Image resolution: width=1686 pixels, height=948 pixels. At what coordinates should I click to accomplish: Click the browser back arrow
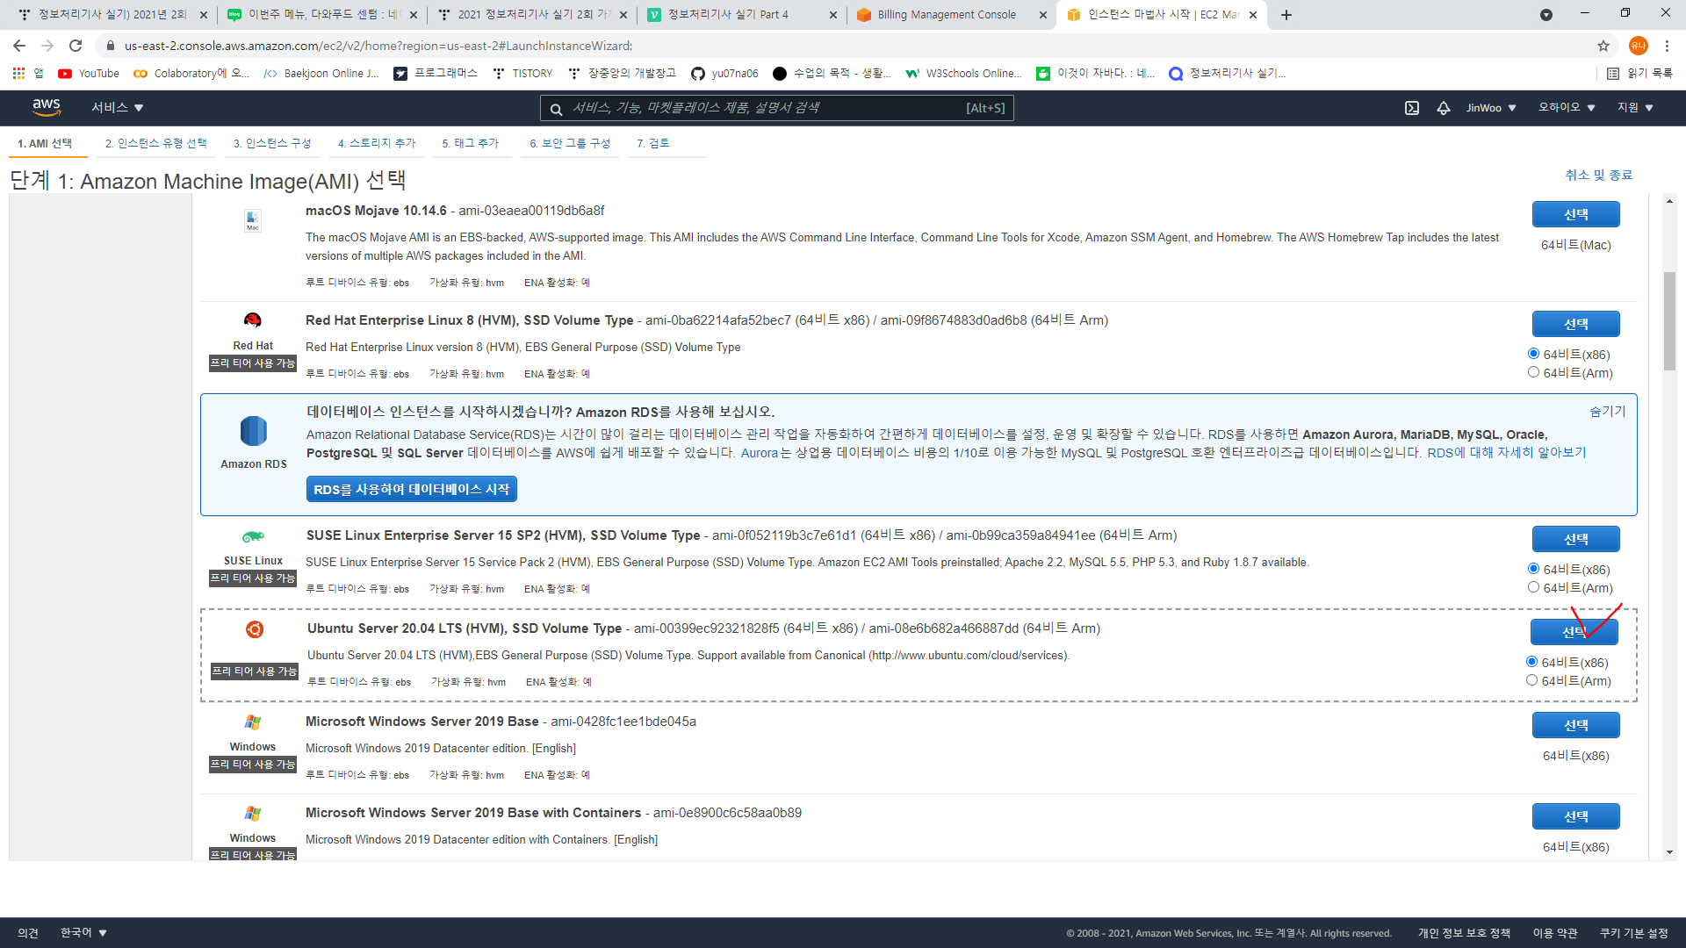(19, 46)
